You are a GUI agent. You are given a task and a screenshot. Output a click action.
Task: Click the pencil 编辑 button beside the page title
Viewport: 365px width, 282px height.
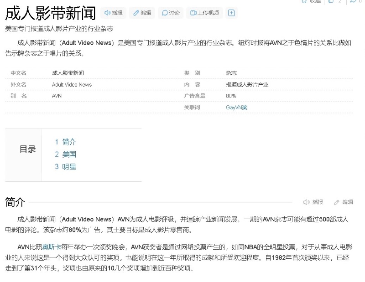141,13
